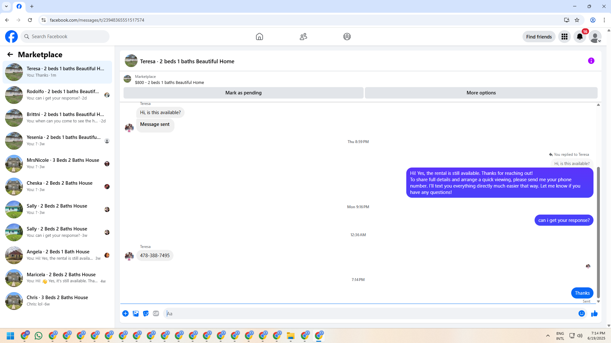
Task: Open the Groups icon in top navigation
Action: point(347,37)
